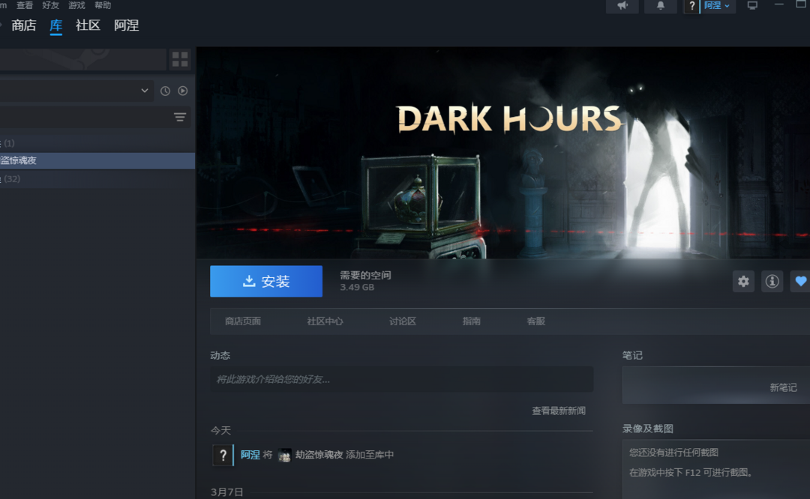This screenshot has width=810, height=499.
Task: Visit the 社区中心 link
Action: [325, 321]
